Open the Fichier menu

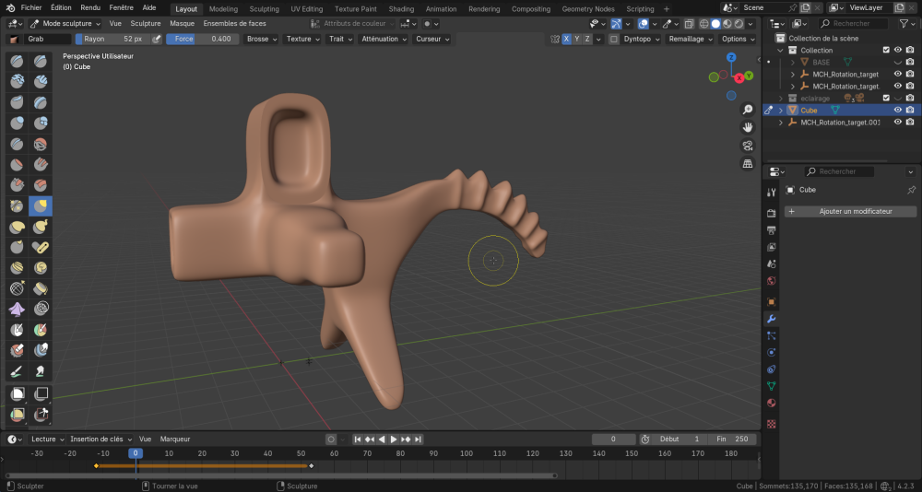click(31, 8)
